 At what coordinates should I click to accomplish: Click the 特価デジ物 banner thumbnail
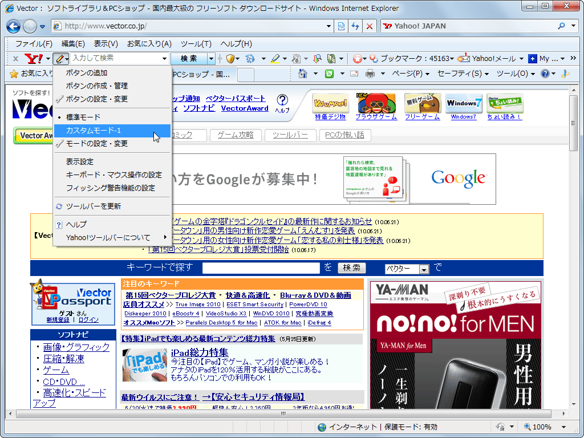pos(330,103)
